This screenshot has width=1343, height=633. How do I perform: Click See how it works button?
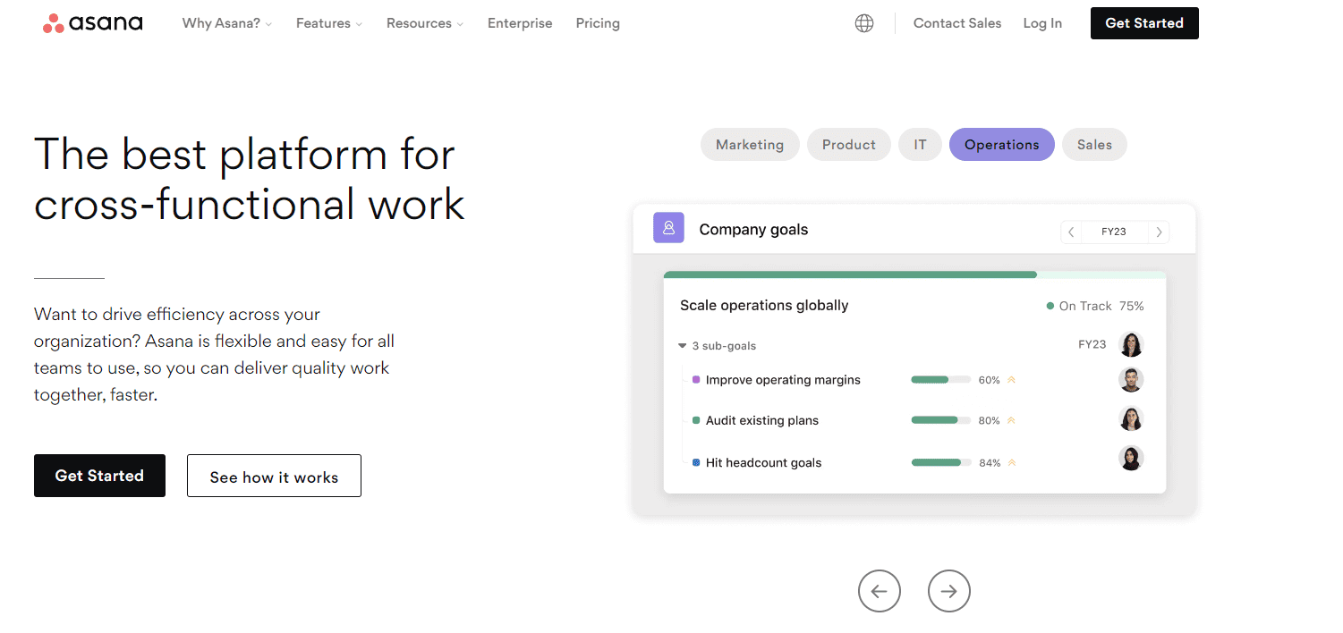pos(274,476)
